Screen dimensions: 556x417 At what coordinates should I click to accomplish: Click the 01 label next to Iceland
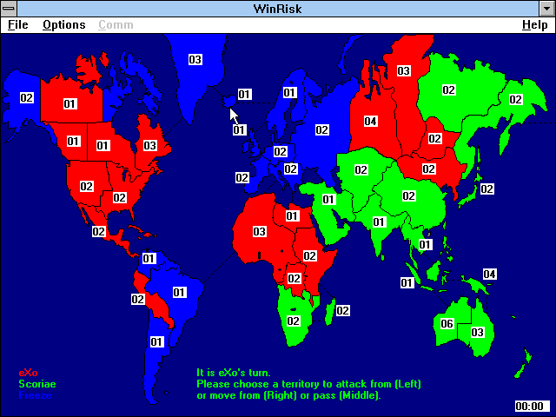coord(244,95)
